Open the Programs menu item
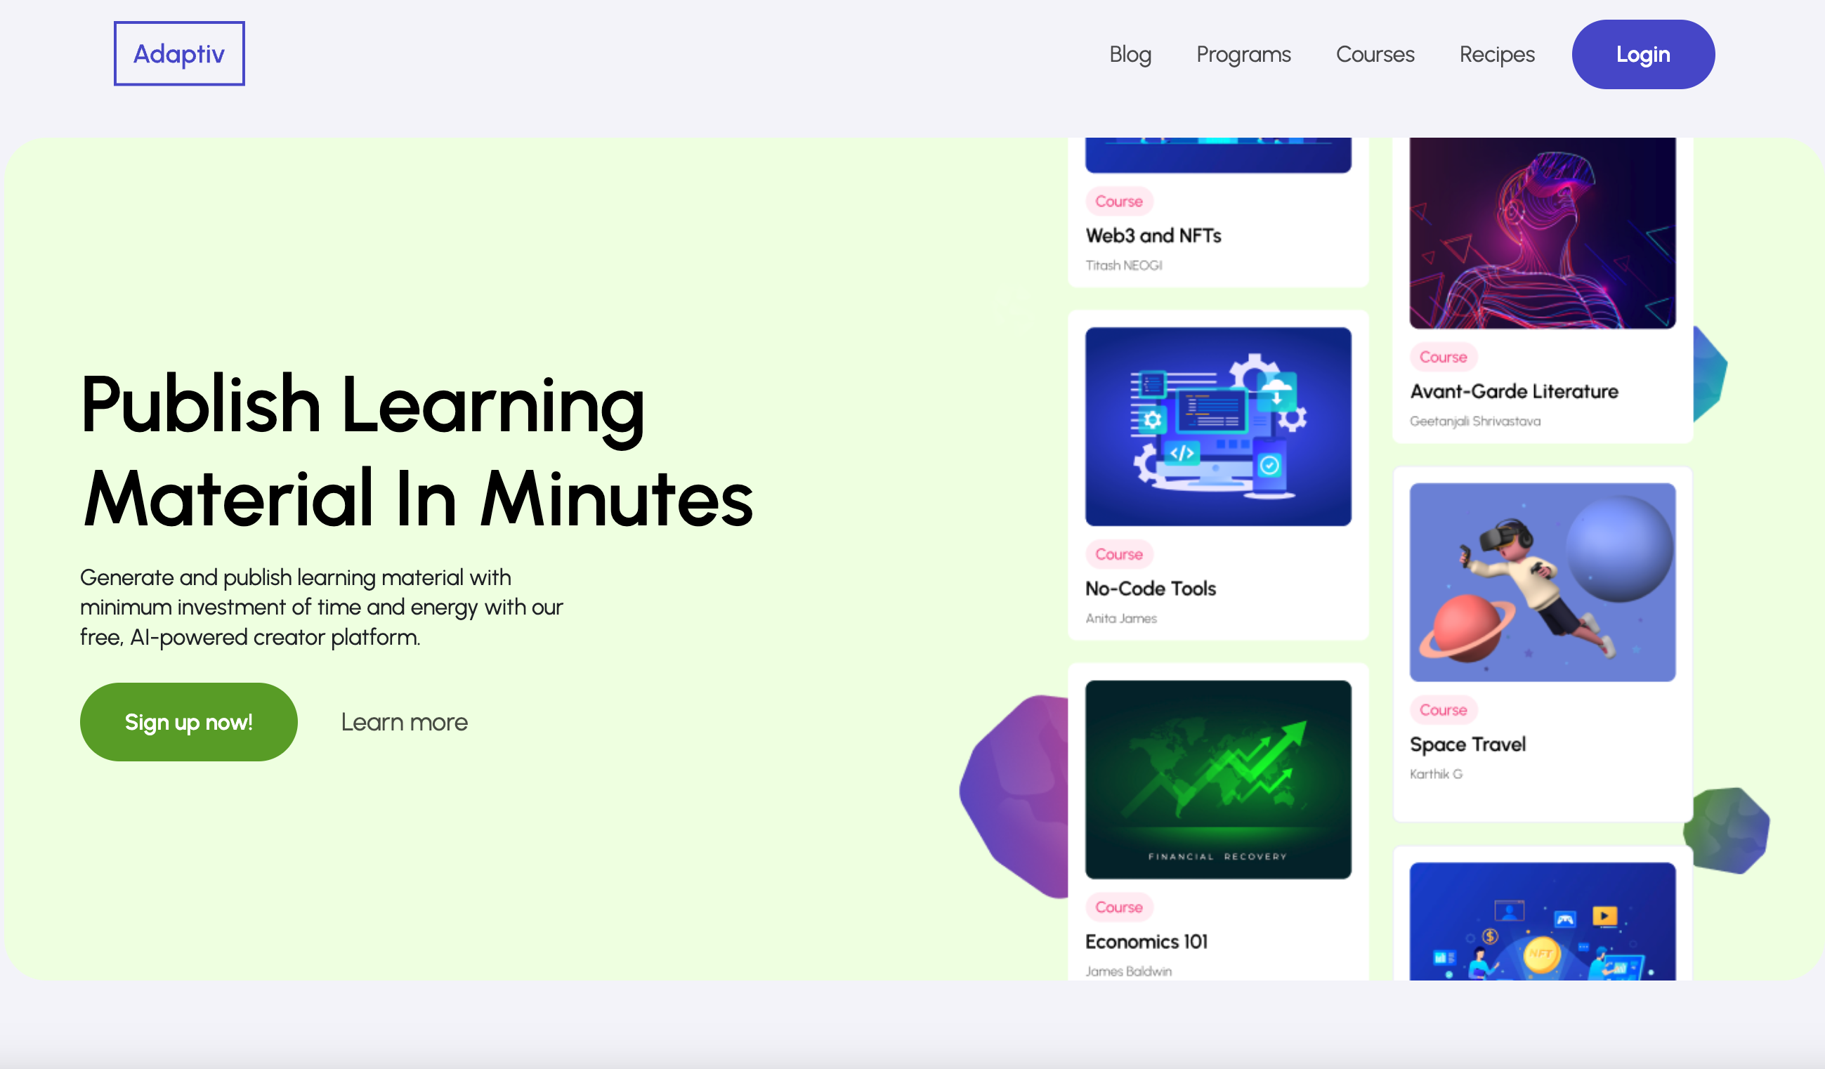 click(1243, 53)
